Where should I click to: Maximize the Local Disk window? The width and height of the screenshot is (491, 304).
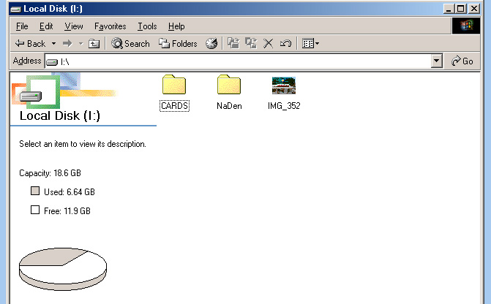460,9
